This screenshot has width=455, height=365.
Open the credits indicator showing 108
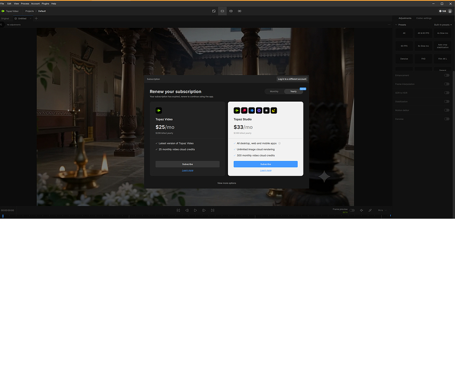tap(443, 11)
